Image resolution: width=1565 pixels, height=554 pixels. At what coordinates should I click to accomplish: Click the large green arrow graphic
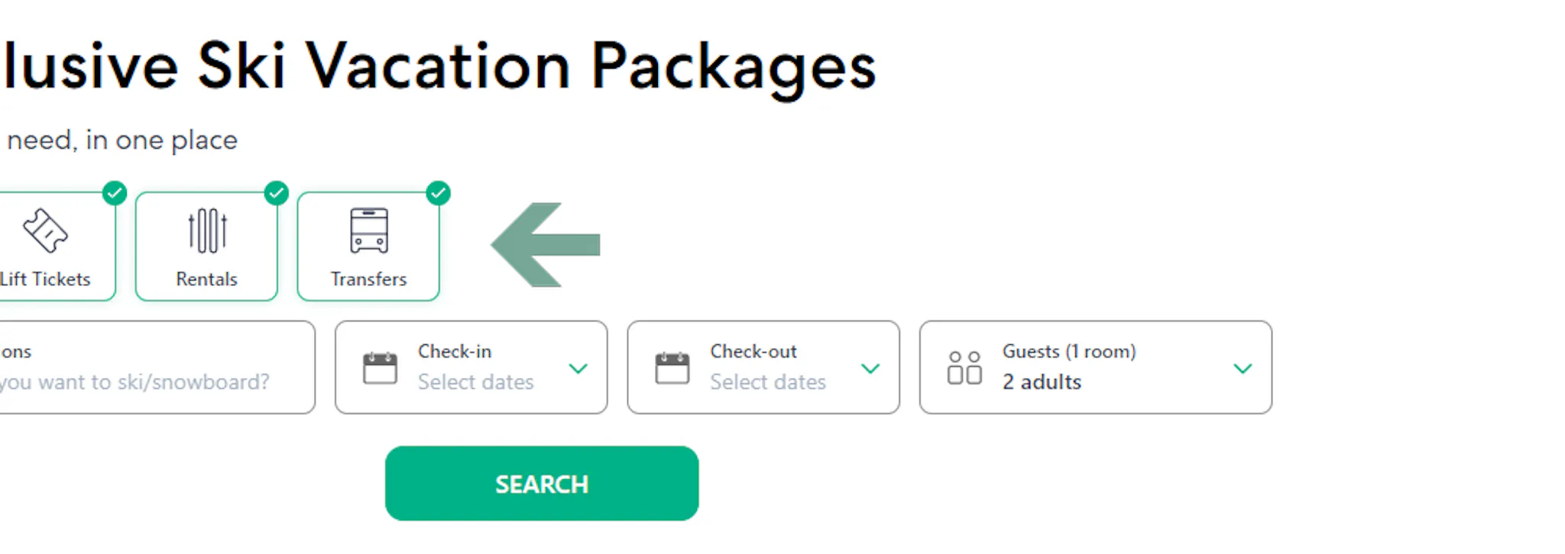[544, 244]
